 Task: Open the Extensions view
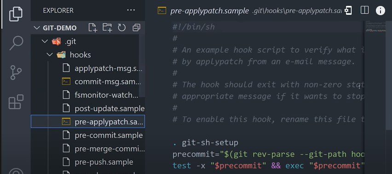pos(16,102)
